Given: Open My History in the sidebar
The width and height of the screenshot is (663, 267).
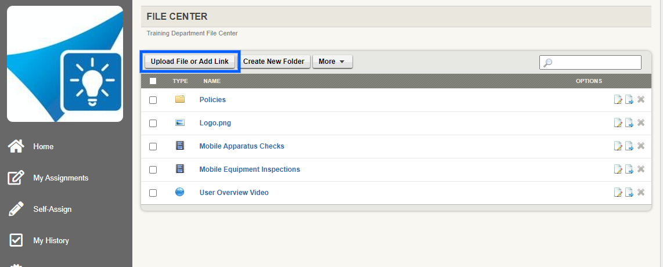Looking at the screenshot, I should click(51, 240).
